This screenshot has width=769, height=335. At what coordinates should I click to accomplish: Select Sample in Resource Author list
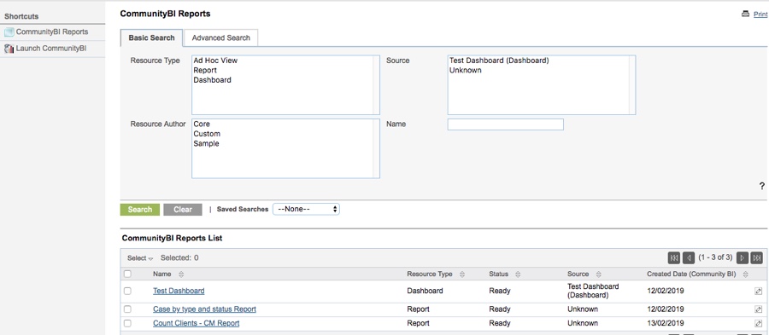pyautogui.click(x=207, y=144)
